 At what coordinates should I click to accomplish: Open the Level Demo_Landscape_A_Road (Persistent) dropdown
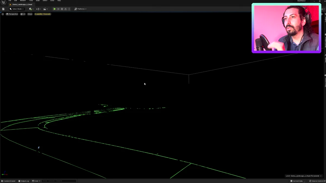[304, 176]
